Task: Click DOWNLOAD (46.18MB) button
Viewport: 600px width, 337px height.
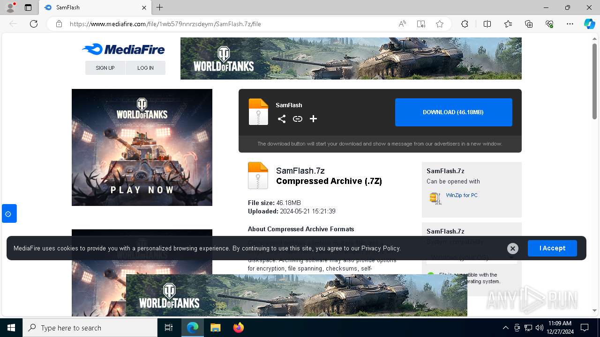Action: 453,112
